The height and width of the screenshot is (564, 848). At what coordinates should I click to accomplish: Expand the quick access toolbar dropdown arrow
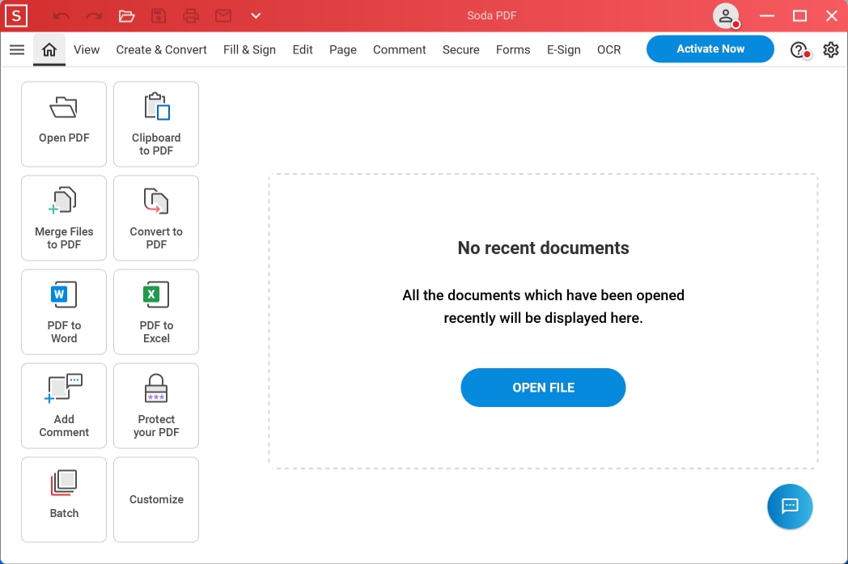tap(256, 15)
